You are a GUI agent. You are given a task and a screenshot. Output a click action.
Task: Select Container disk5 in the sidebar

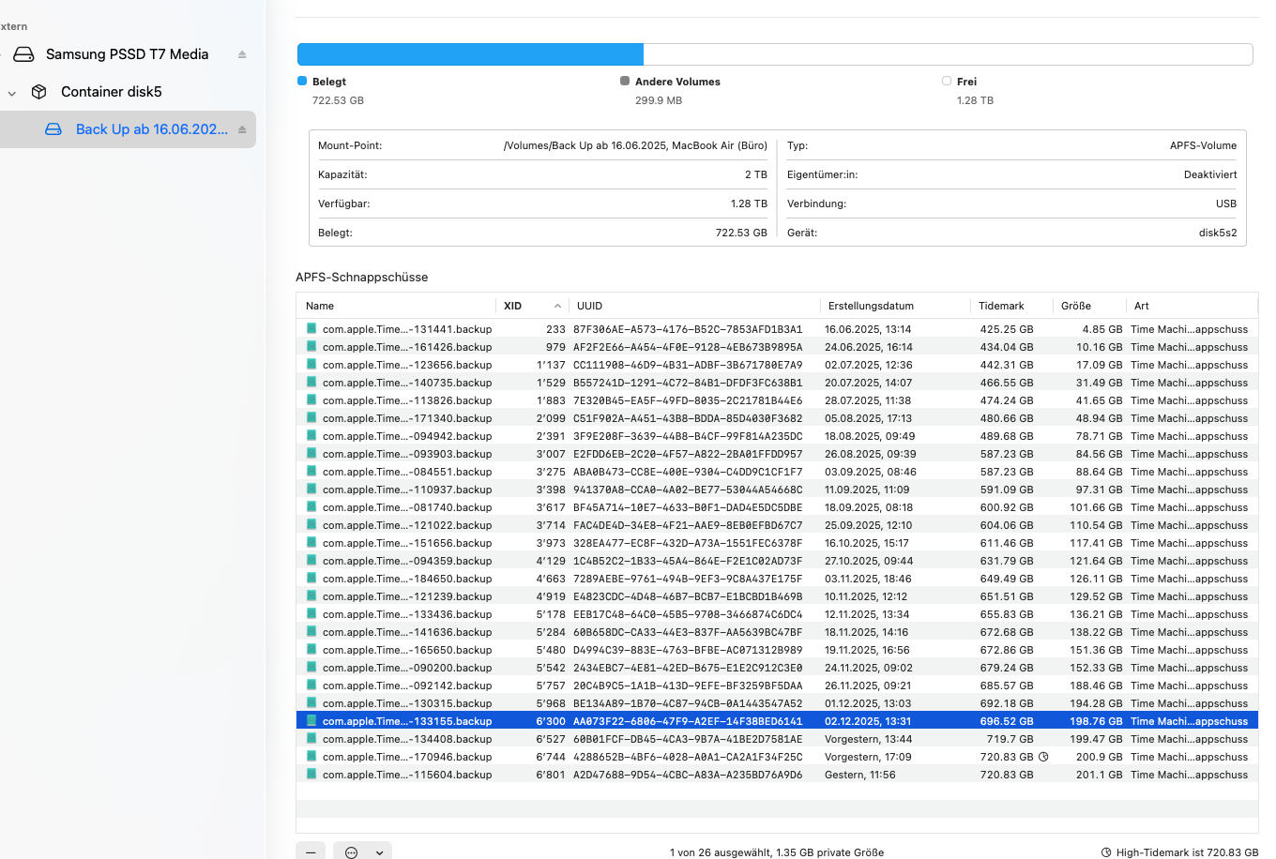(111, 92)
